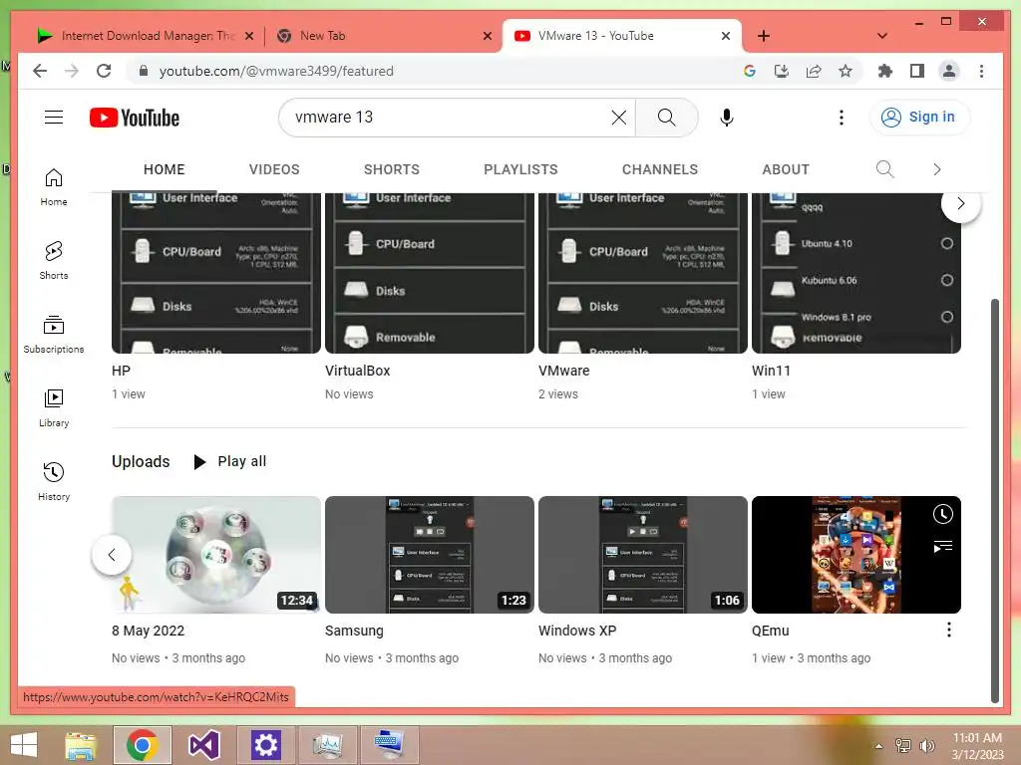Switch to the CHANNELS tab
This screenshot has height=765, width=1021.
660,169
